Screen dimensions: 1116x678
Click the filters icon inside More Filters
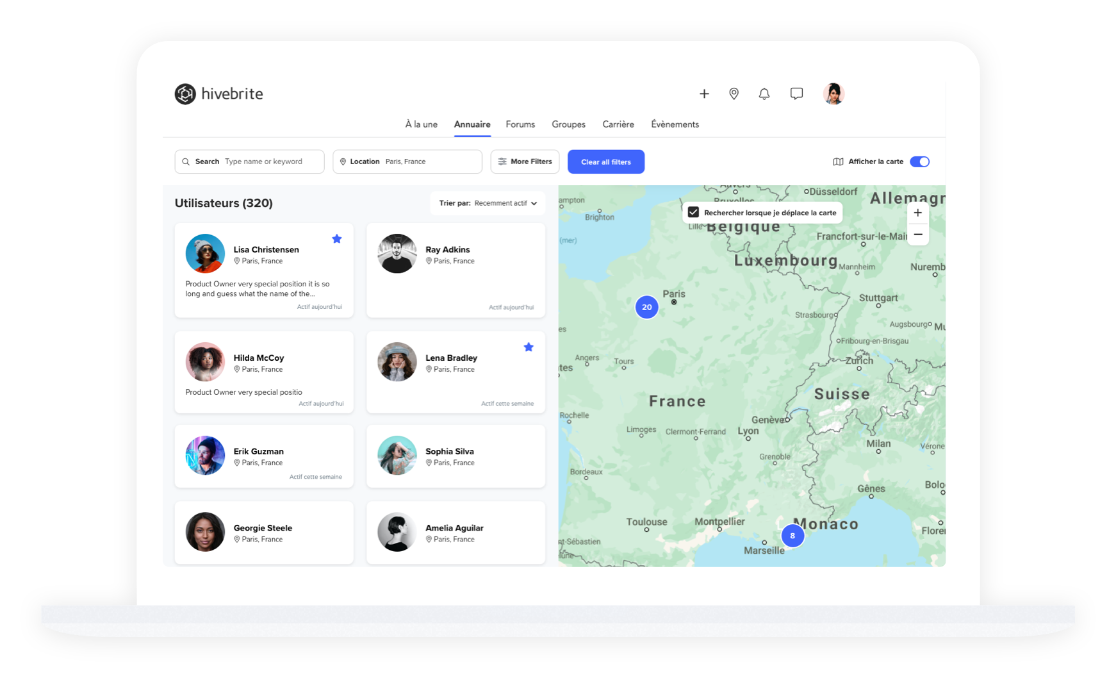click(502, 161)
